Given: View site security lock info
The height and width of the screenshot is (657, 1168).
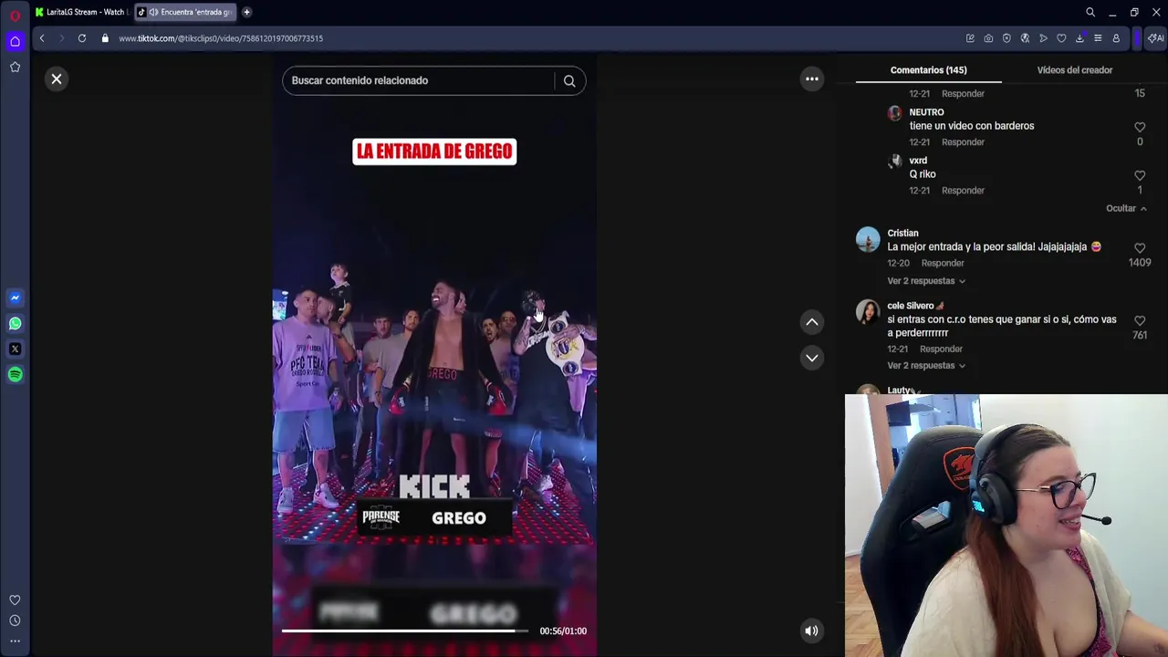Looking at the screenshot, I should (x=105, y=38).
